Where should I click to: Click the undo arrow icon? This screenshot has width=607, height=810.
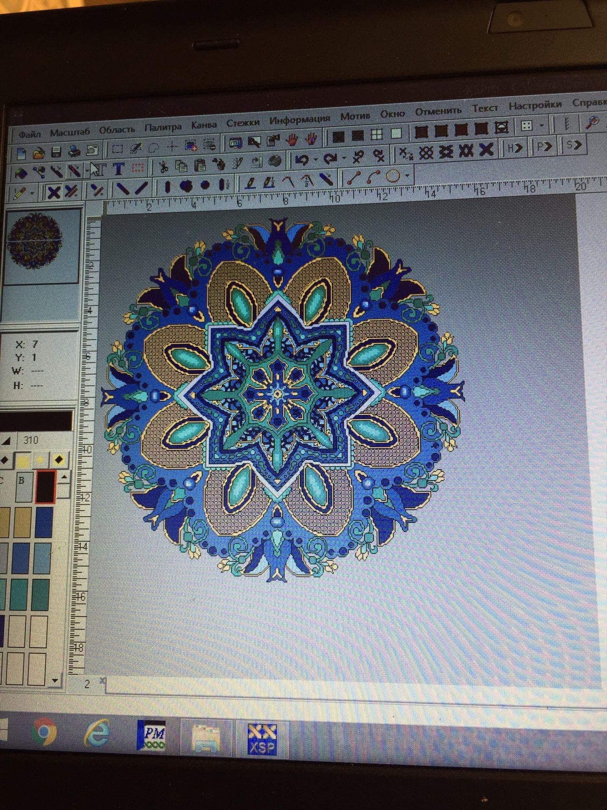pos(302,160)
